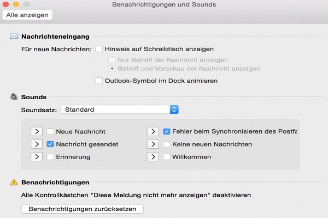Image resolution: width=328 pixels, height=218 pixels.
Task: Click the Benachrichtigungen section heading
Action: click(x=55, y=183)
